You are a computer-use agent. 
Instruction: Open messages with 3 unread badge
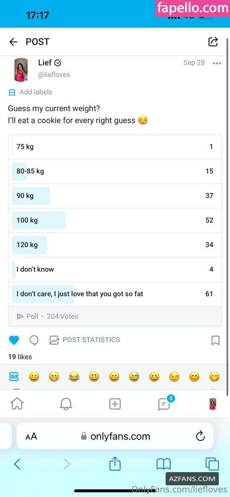coord(165,404)
